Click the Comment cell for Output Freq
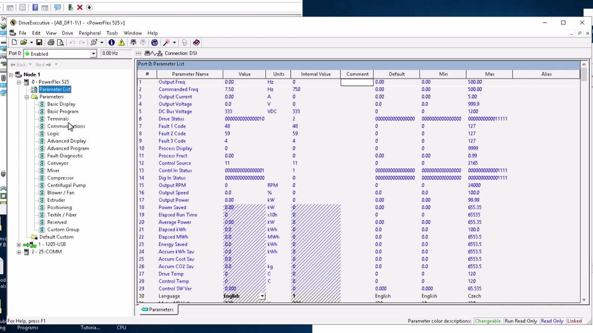 (x=357, y=82)
